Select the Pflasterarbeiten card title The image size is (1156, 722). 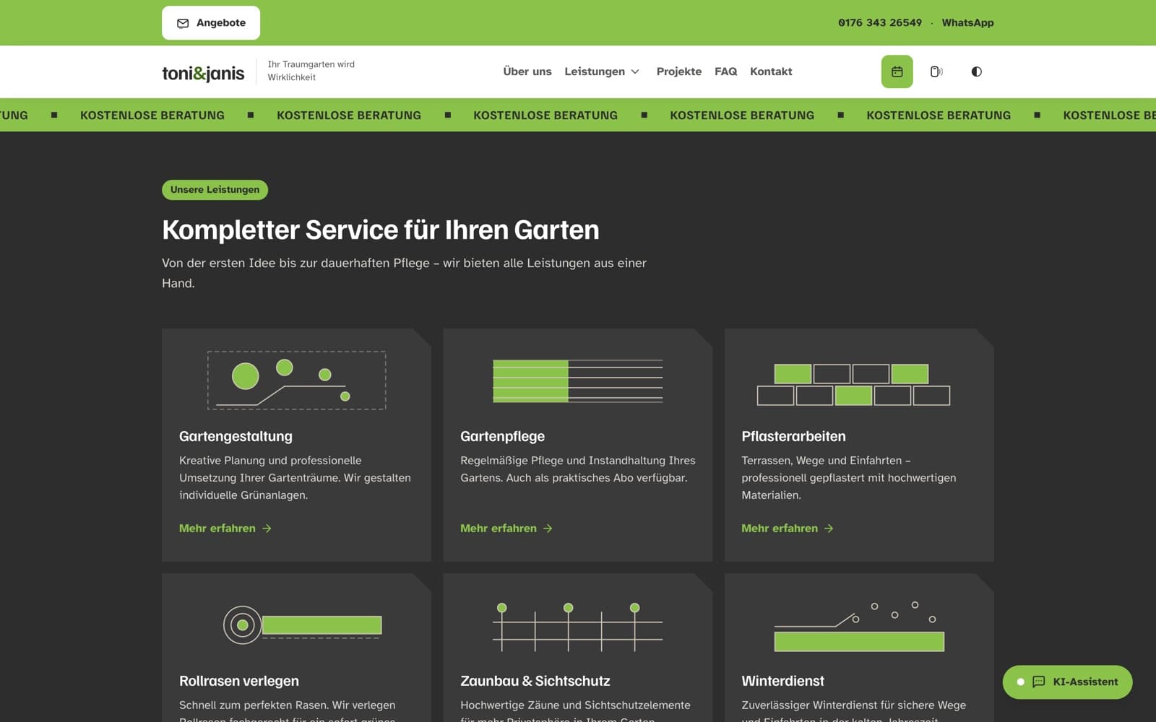793,436
